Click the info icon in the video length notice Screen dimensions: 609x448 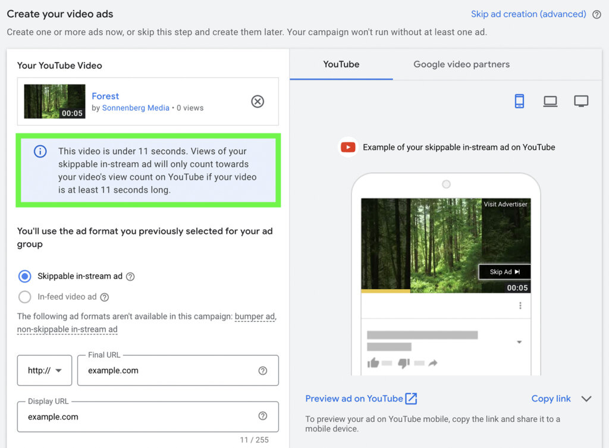pos(40,151)
